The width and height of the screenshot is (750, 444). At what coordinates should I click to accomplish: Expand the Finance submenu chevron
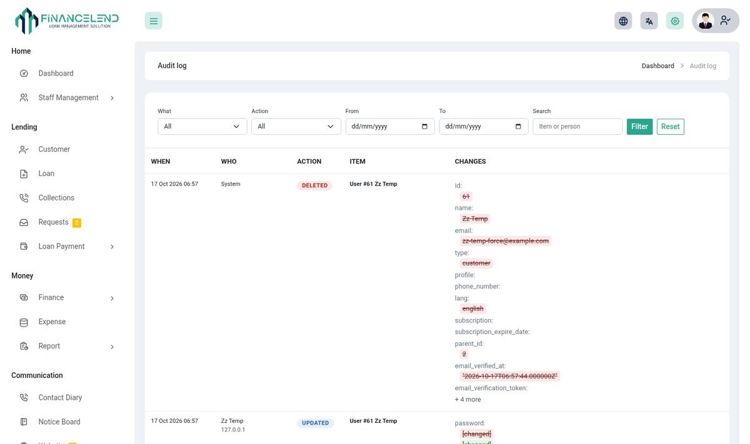(112, 298)
